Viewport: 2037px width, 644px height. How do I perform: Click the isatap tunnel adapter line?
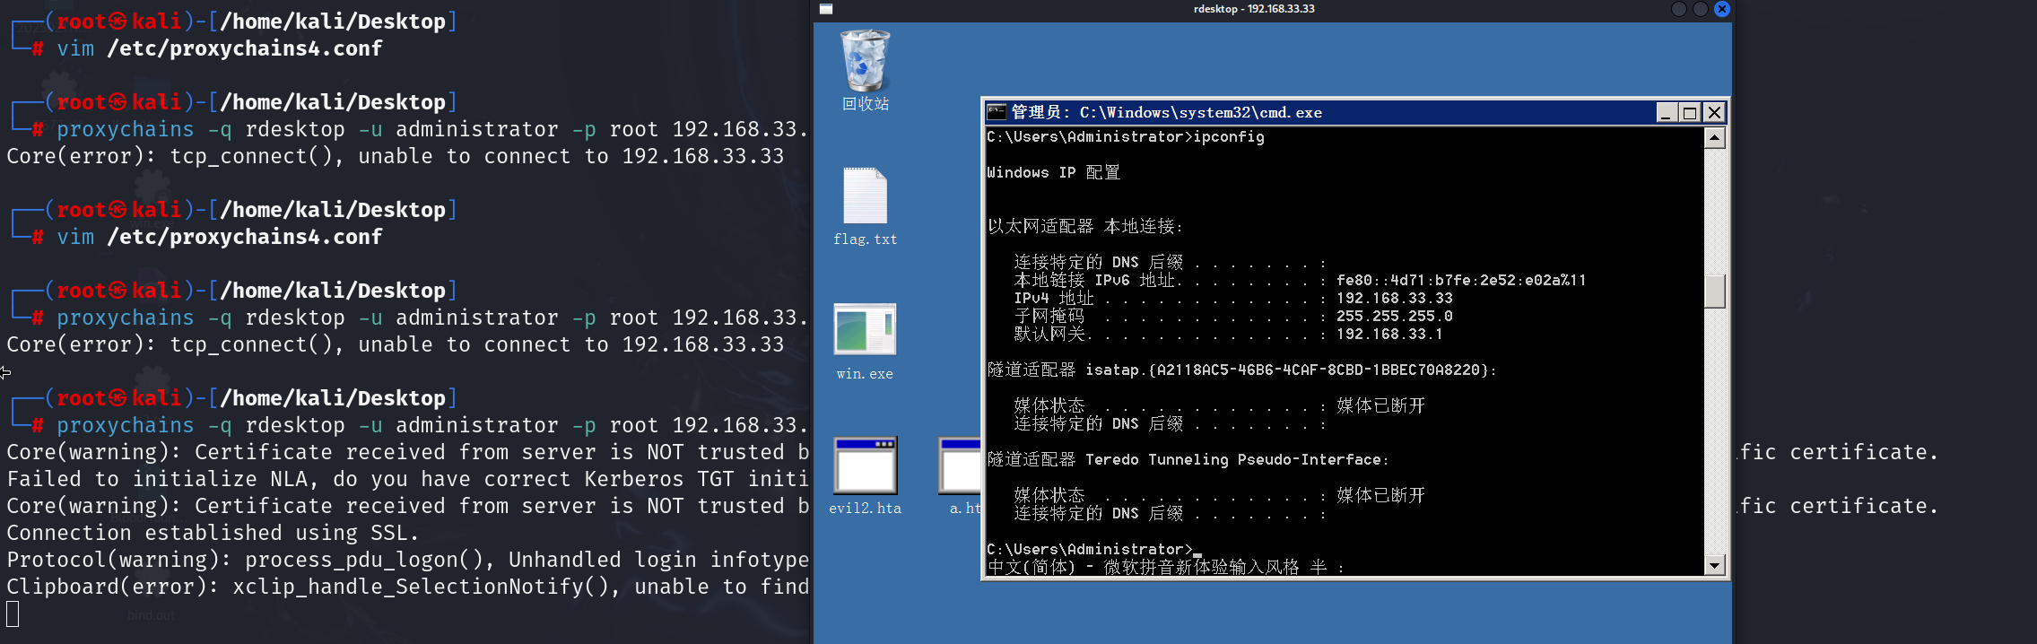tap(1242, 370)
